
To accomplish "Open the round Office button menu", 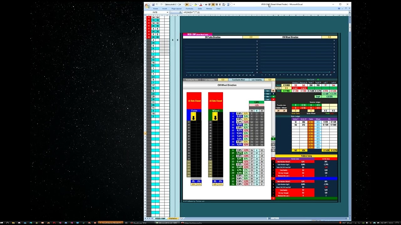I will point(147,6).
